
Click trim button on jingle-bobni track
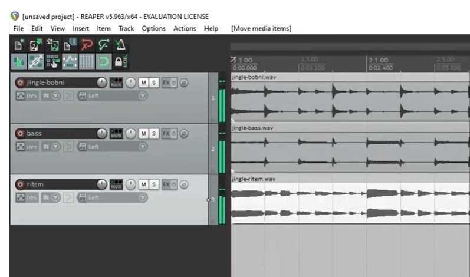[x=32, y=96]
